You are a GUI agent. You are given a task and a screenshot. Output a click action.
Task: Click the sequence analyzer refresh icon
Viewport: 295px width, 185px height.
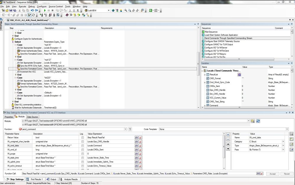[33, 15]
